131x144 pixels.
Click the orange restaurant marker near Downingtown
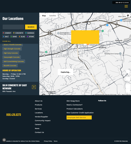(88, 44)
